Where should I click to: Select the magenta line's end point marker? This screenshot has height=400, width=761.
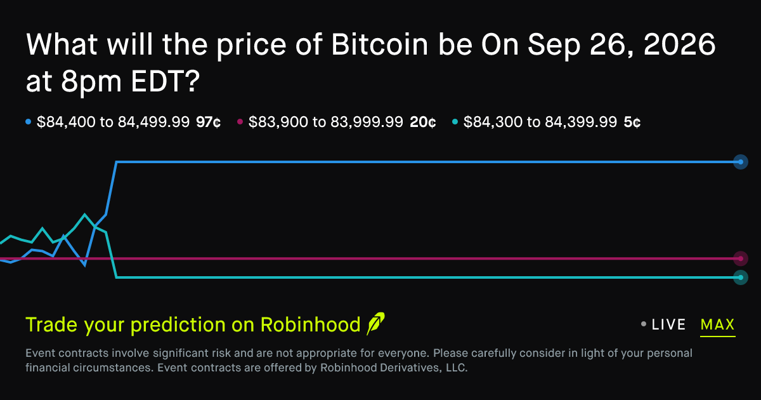[x=740, y=258]
